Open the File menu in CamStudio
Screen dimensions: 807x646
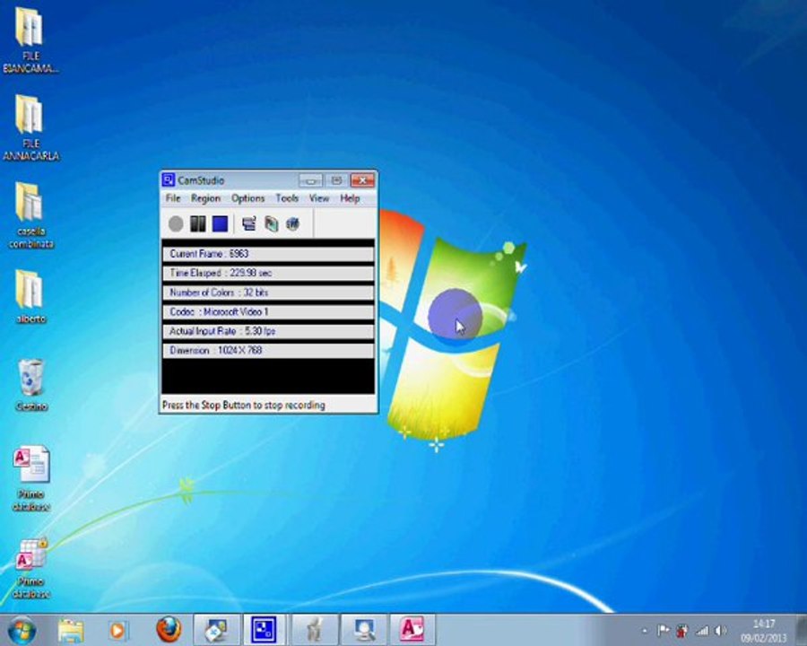tap(173, 198)
